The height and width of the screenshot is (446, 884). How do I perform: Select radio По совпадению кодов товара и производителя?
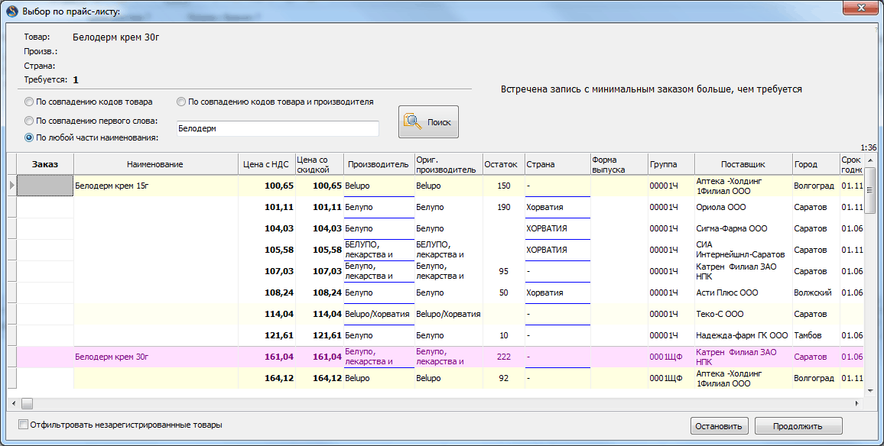pyautogui.click(x=275, y=102)
